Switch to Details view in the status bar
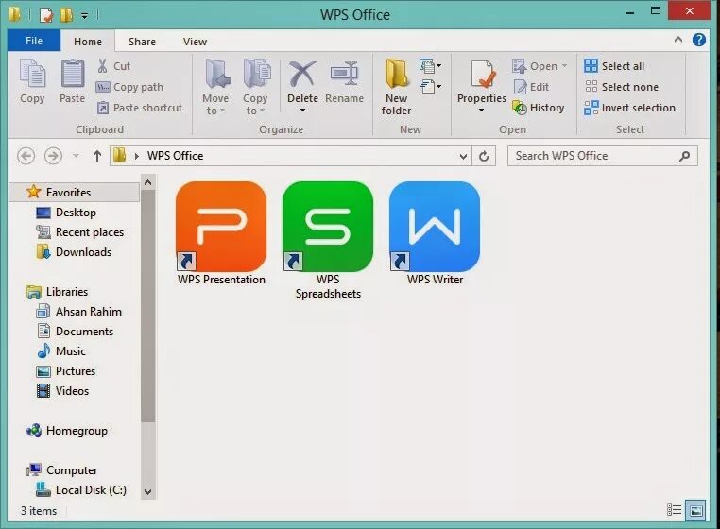The image size is (720, 529). point(674,510)
